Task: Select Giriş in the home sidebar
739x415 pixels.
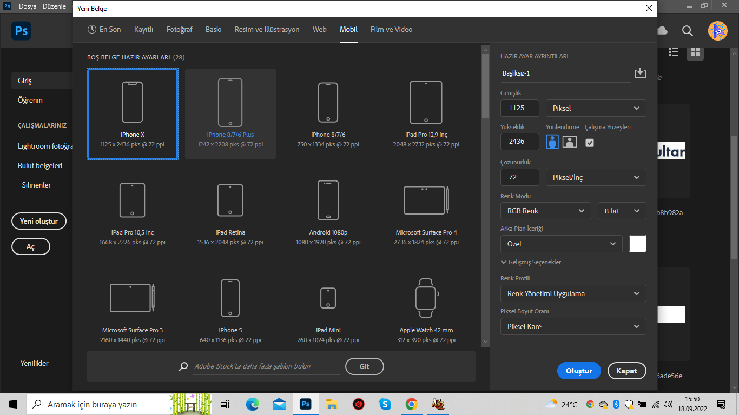Action: tap(42, 81)
